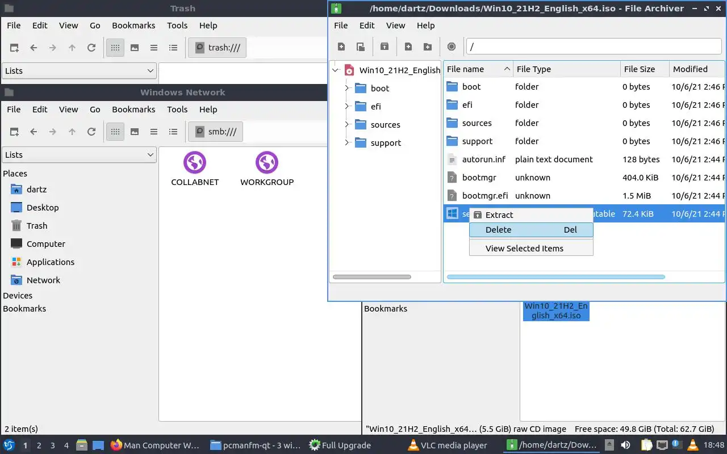Switch Trash window to compact list view
The height and width of the screenshot is (454, 727).
154,48
